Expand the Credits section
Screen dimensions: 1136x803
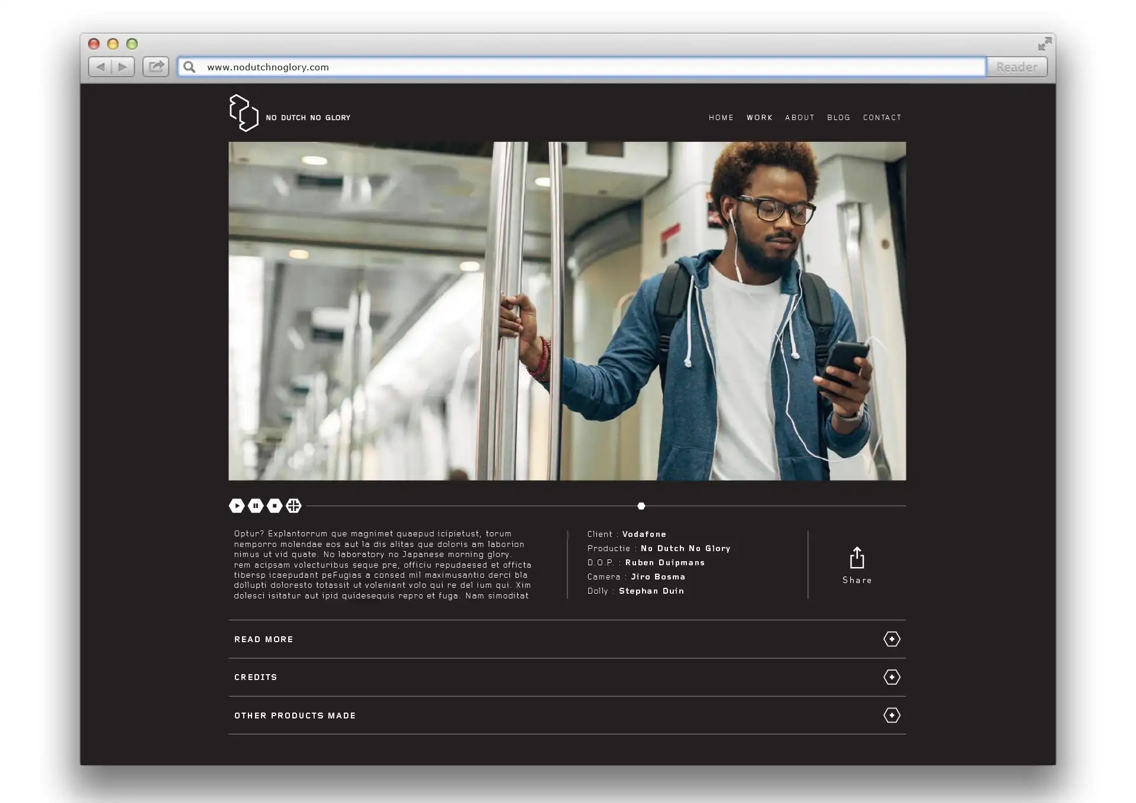click(892, 677)
